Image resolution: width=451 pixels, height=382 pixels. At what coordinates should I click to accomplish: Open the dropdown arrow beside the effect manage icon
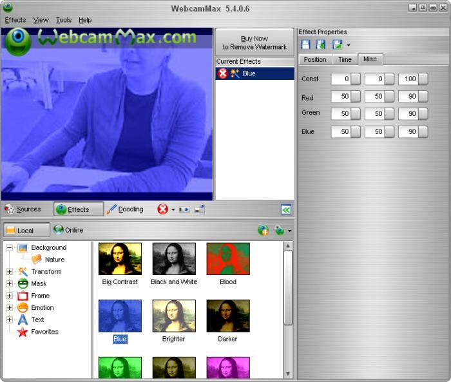(x=290, y=231)
